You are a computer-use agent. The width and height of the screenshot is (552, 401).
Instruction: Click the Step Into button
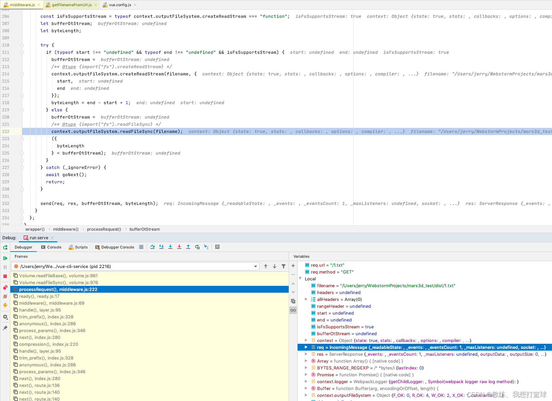pos(170,247)
